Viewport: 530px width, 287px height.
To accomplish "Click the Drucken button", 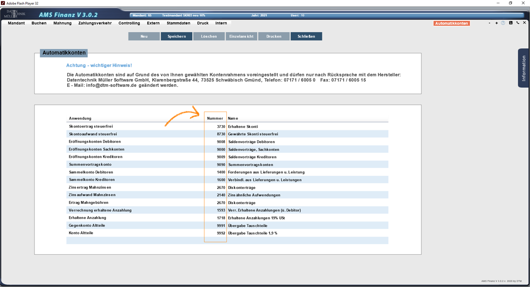I will click(x=274, y=36).
